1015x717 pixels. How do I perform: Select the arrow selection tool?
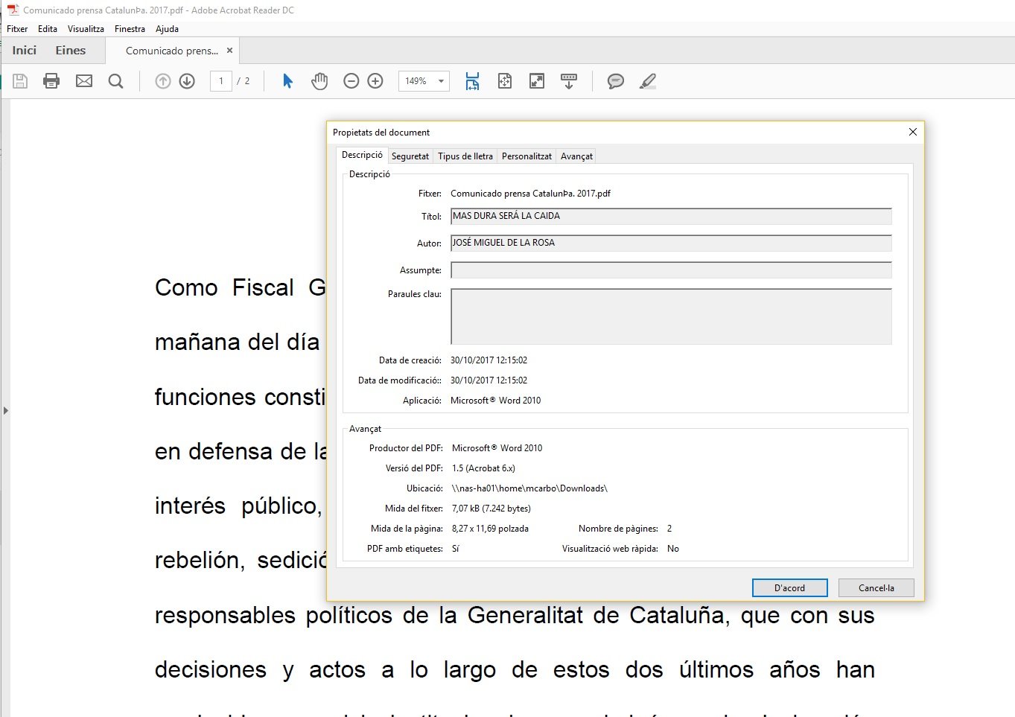(x=287, y=81)
